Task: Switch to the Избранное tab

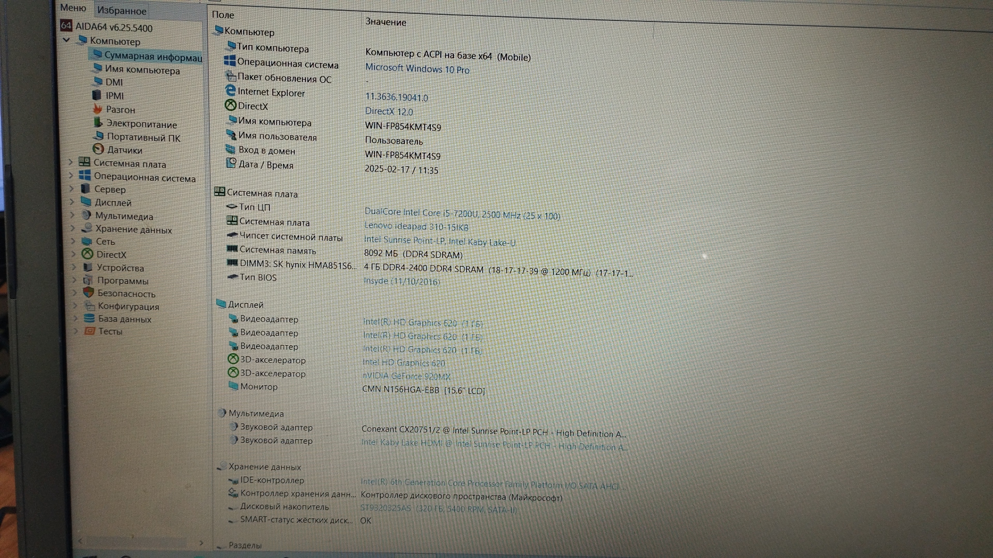Action: click(122, 10)
